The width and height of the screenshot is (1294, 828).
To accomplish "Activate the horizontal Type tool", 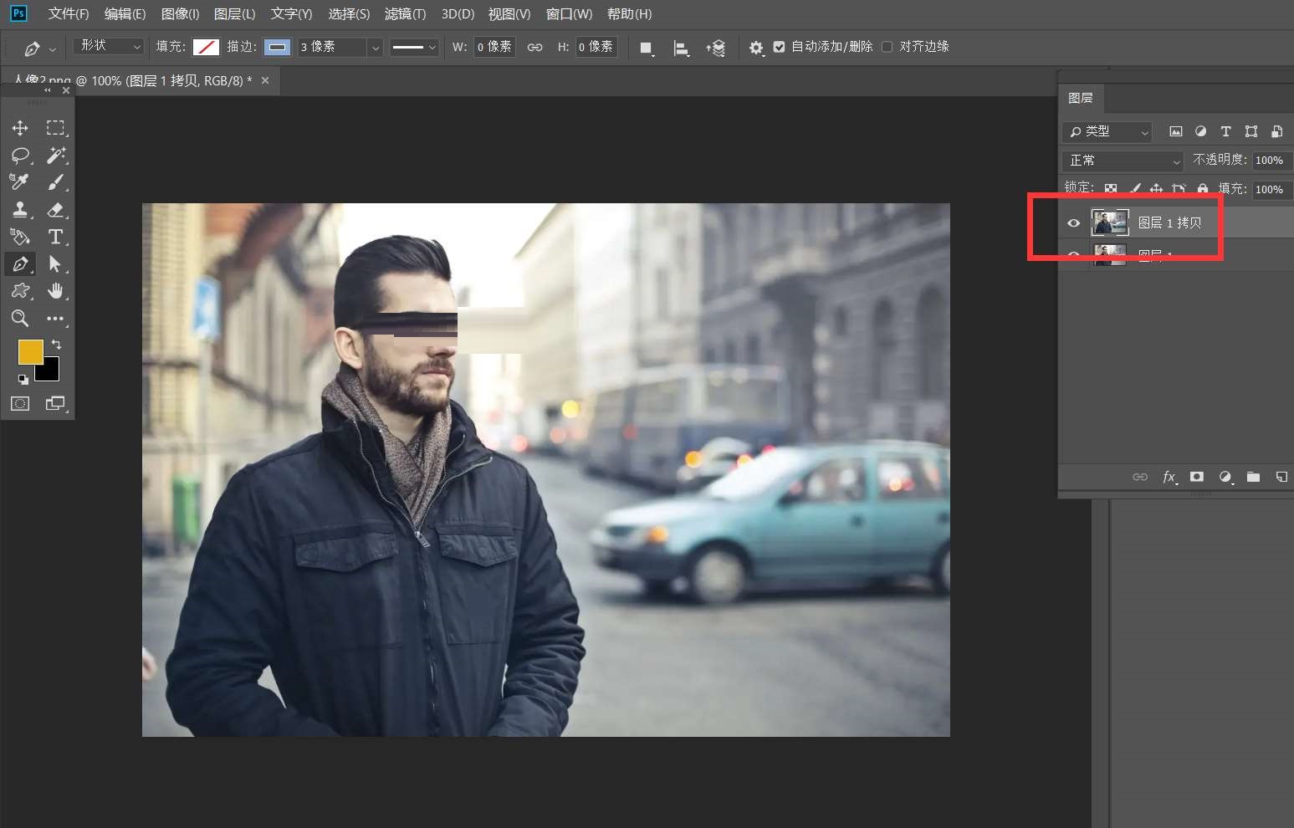I will click(56, 237).
